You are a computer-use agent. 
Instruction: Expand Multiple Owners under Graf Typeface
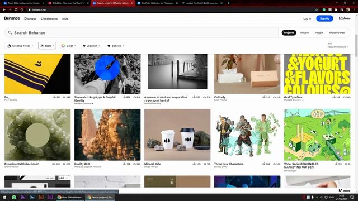tap(293, 100)
